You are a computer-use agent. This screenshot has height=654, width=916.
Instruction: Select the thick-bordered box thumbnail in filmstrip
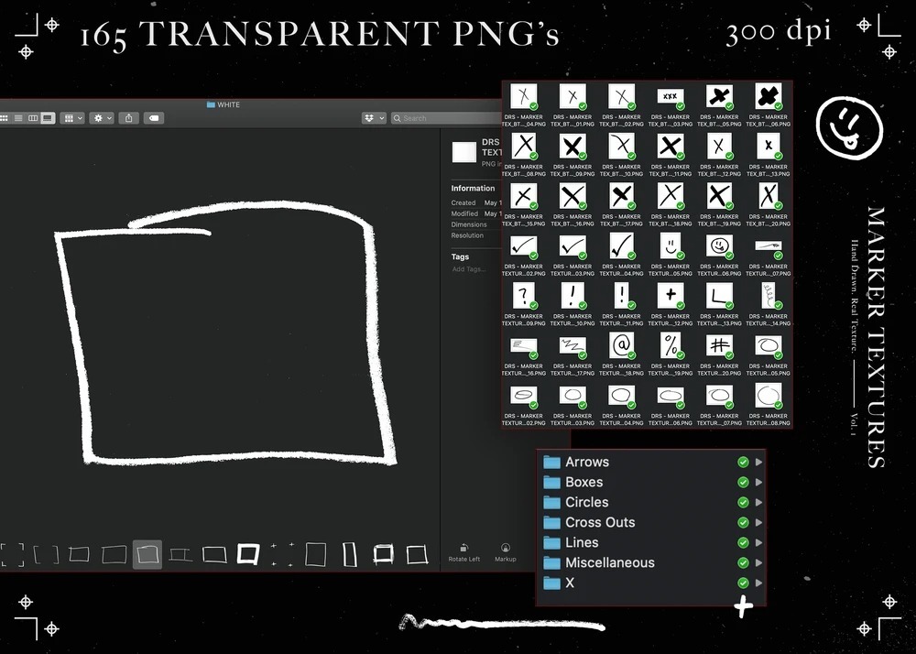(x=248, y=553)
